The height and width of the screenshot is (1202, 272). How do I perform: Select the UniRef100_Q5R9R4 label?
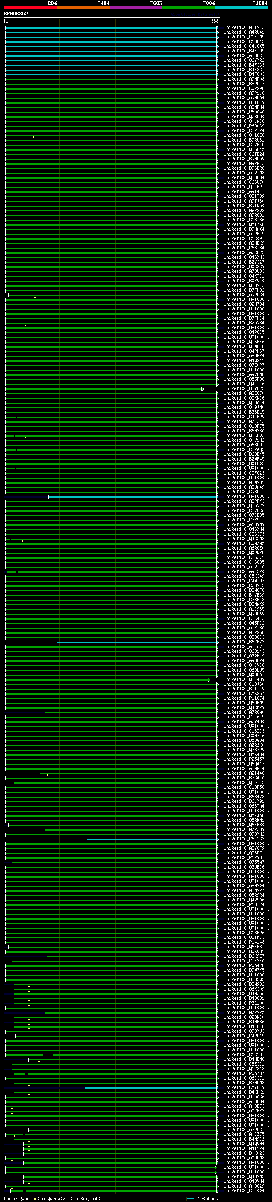(244, 895)
